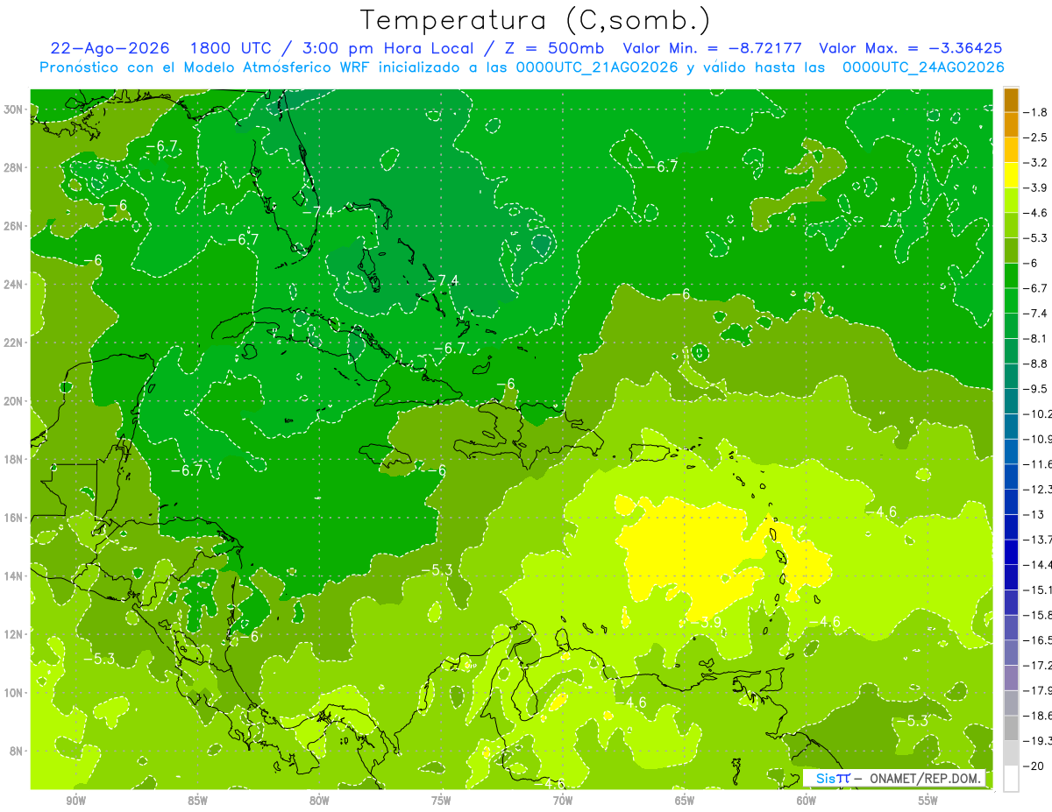Click the '70W' longitude label
Viewport: 1052px width, 812px height.
pos(563,801)
